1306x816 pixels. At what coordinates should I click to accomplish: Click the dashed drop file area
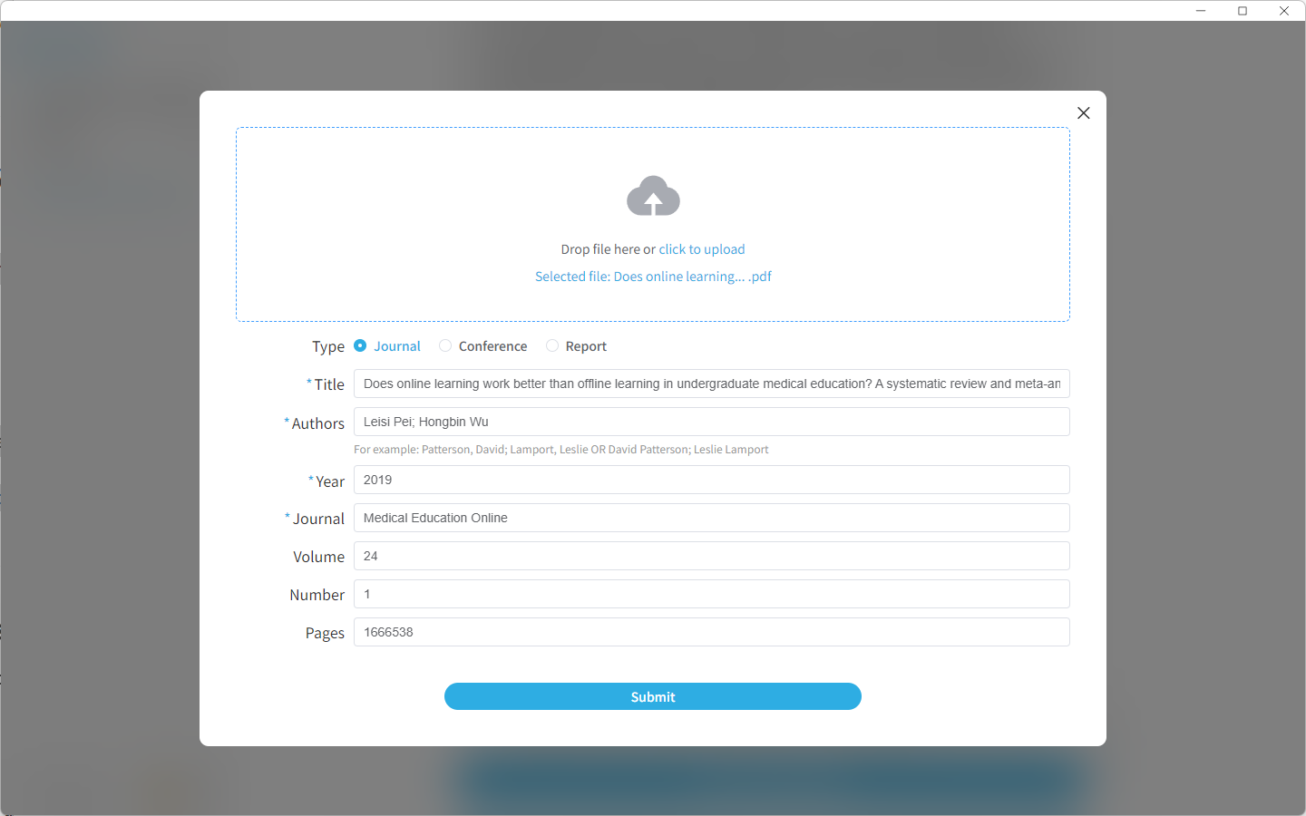pyautogui.click(x=653, y=163)
